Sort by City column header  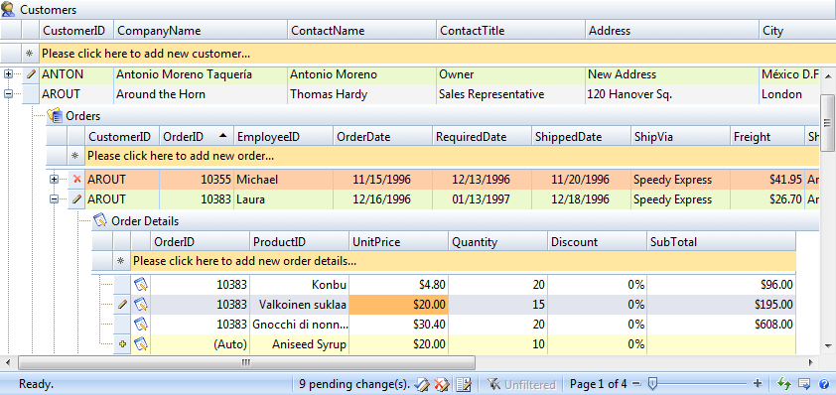(797, 31)
